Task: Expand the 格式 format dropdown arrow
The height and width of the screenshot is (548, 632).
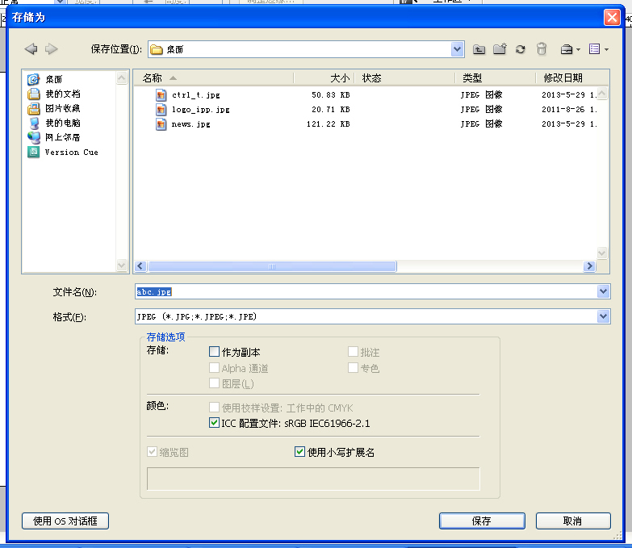Action: (x=603, y=316)
